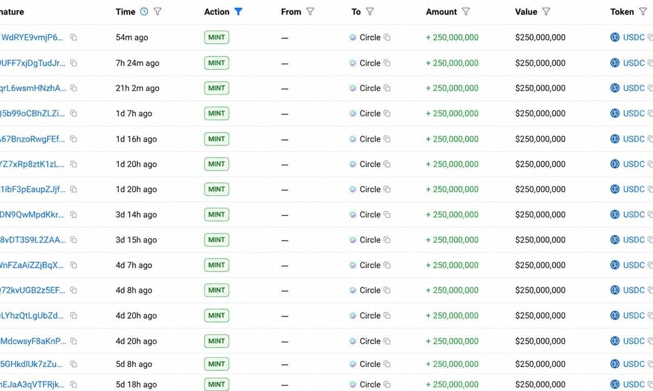Image resolution: width=653 pixels, height=391 pixels.
Task: Copy signature qrL6wsmHNzhA
Action: pos(73,88)
